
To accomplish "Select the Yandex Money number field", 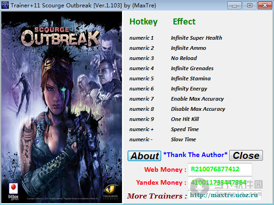I will tap(220, 182).
